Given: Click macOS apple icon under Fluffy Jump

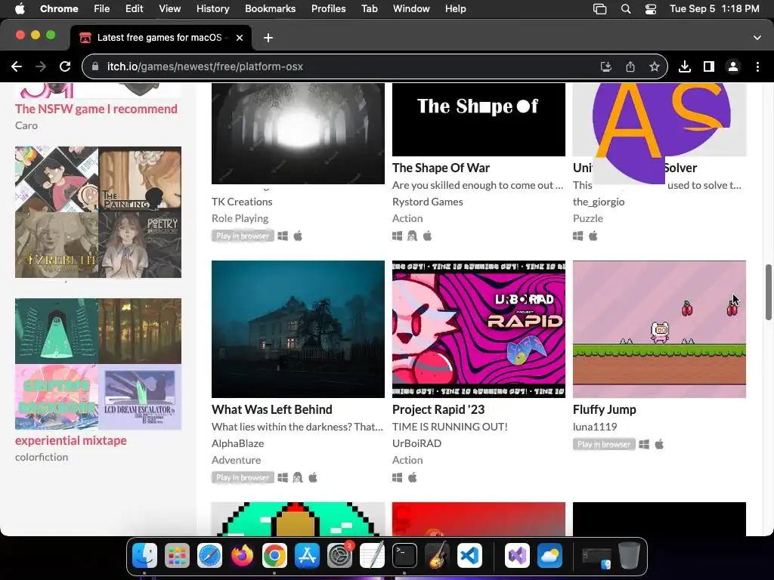Looking at the screenshot, I should (659, 444).
